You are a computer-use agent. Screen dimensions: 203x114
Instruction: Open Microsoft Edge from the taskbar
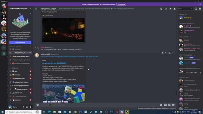(x=49, y=112)
